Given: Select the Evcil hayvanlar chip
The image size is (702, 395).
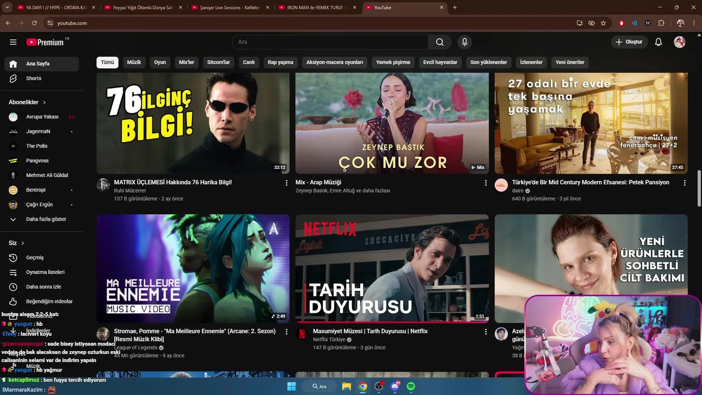Looking at the screenshot, I should pos(440,62).
